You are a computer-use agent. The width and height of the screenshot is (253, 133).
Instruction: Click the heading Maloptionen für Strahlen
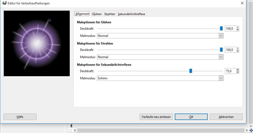(x=95, y=43)
